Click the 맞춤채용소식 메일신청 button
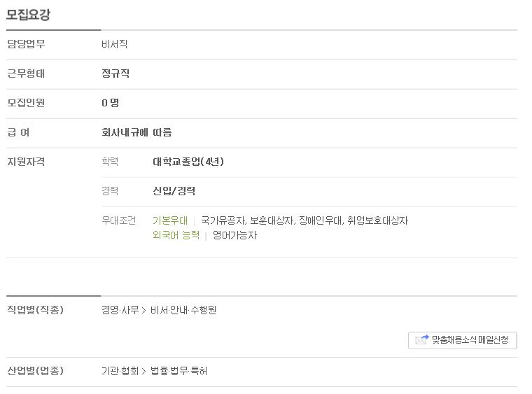The width and height of the screenshot is (532, 394). point(462,340)
